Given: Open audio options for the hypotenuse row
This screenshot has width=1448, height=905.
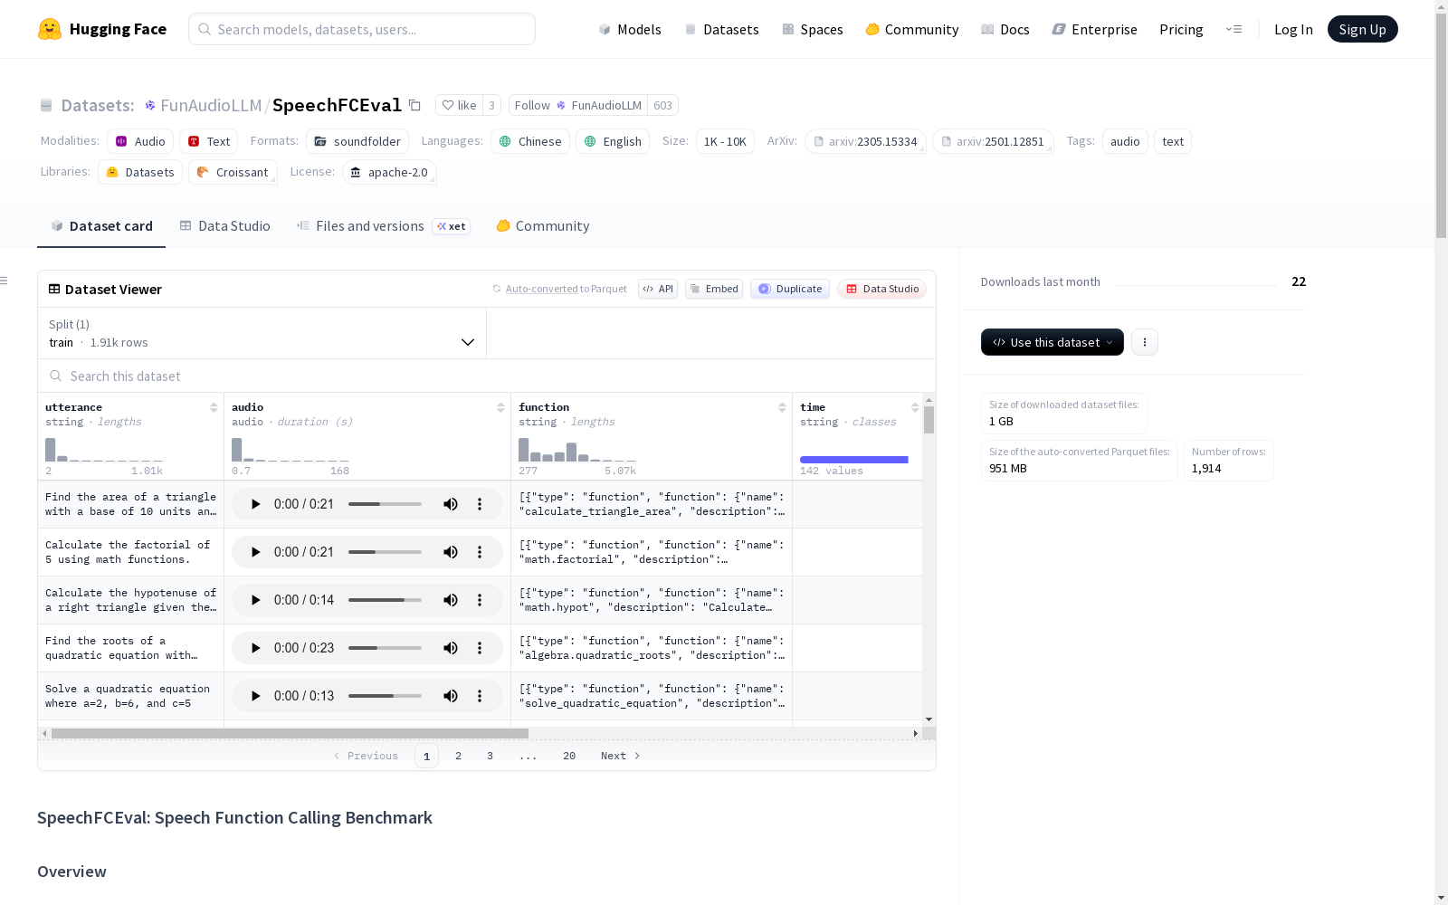Looking at the screenshot, I should point(480,600).
